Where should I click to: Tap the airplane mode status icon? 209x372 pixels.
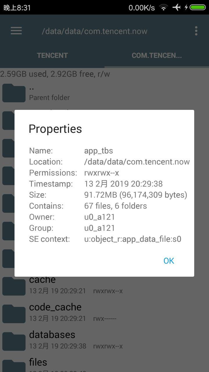pyautogui.click(x=176, y=7)
